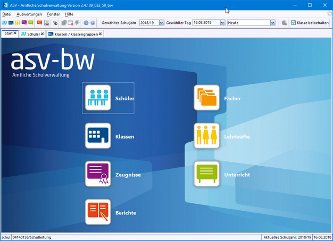Open the Klassen module icon
The height and width of the screenshot is (241, 333).
98,136
